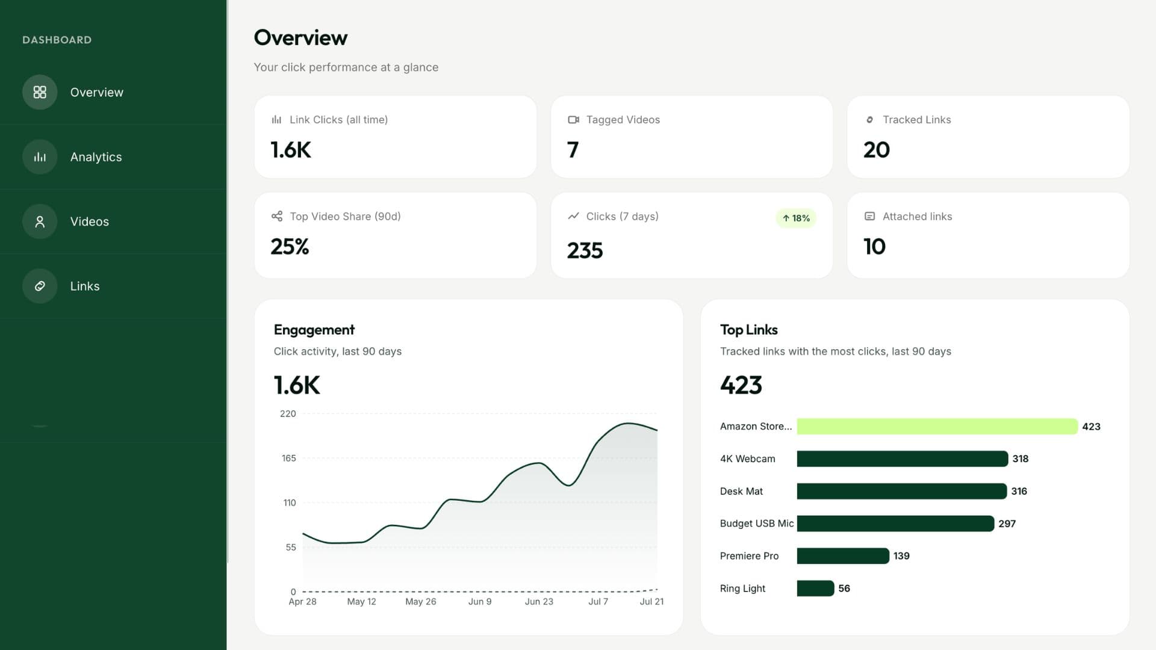Screen dimensions: 1156x650
Task: Click the 4K Webcam label
Action: pyautogui.click(x=747, y=459)
